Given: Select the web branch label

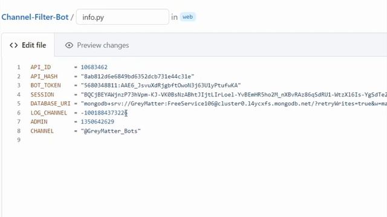Looking at the screenshot, I should tap(187, 17).
